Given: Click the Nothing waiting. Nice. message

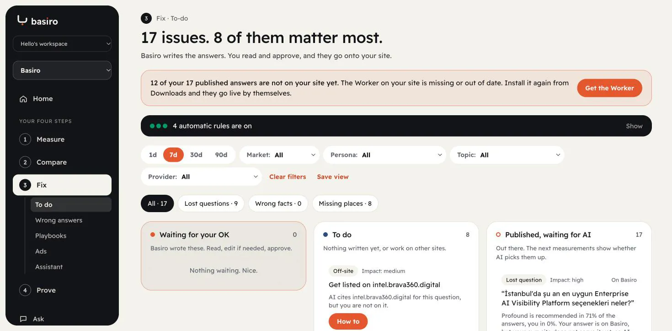Looking at the screenshot, I should click(x=224, y=271).
